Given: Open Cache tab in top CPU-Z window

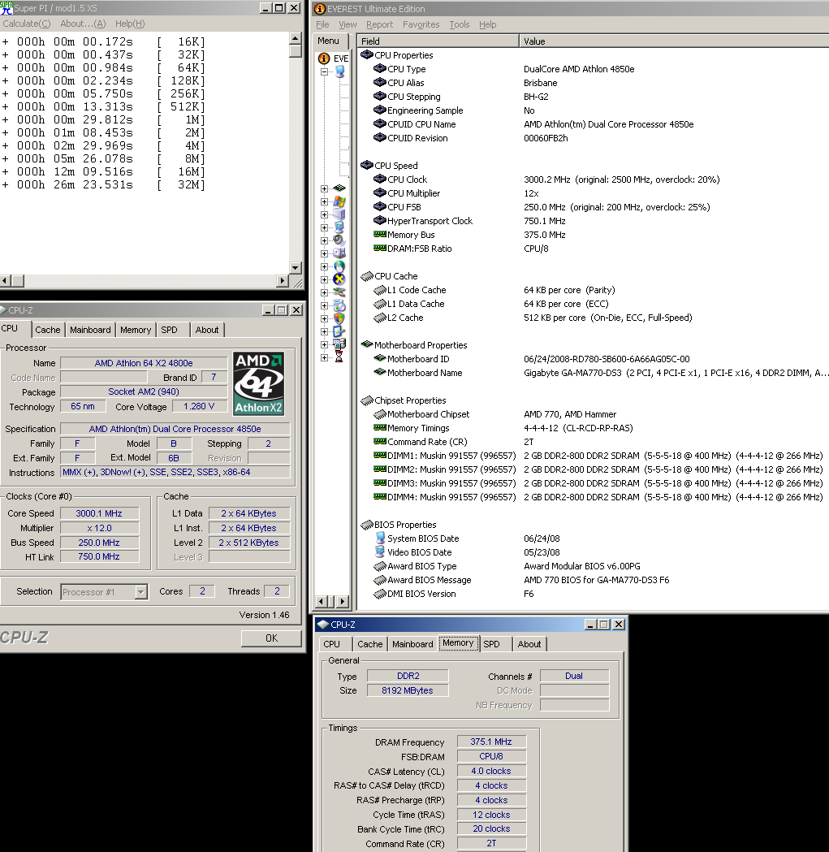Looking at the screenshot, I should pyautogui.click(x=48, y=330).
